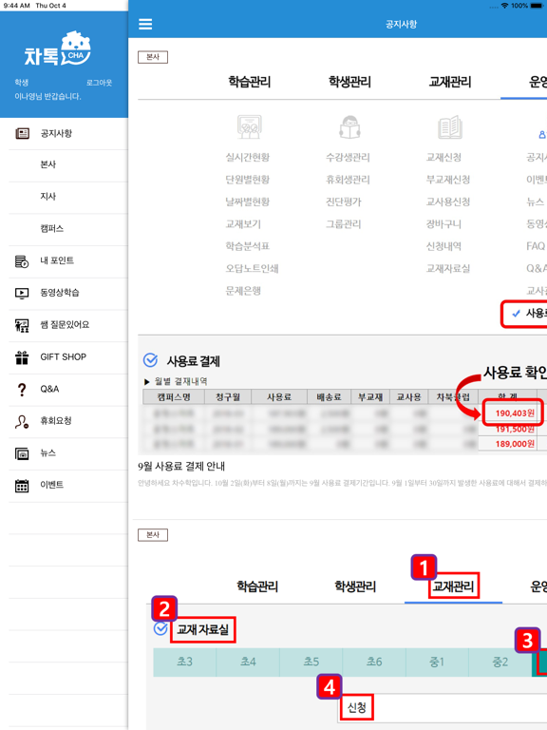
Task: Tap the battery indicator in status bar
Action: pos(537,6)
